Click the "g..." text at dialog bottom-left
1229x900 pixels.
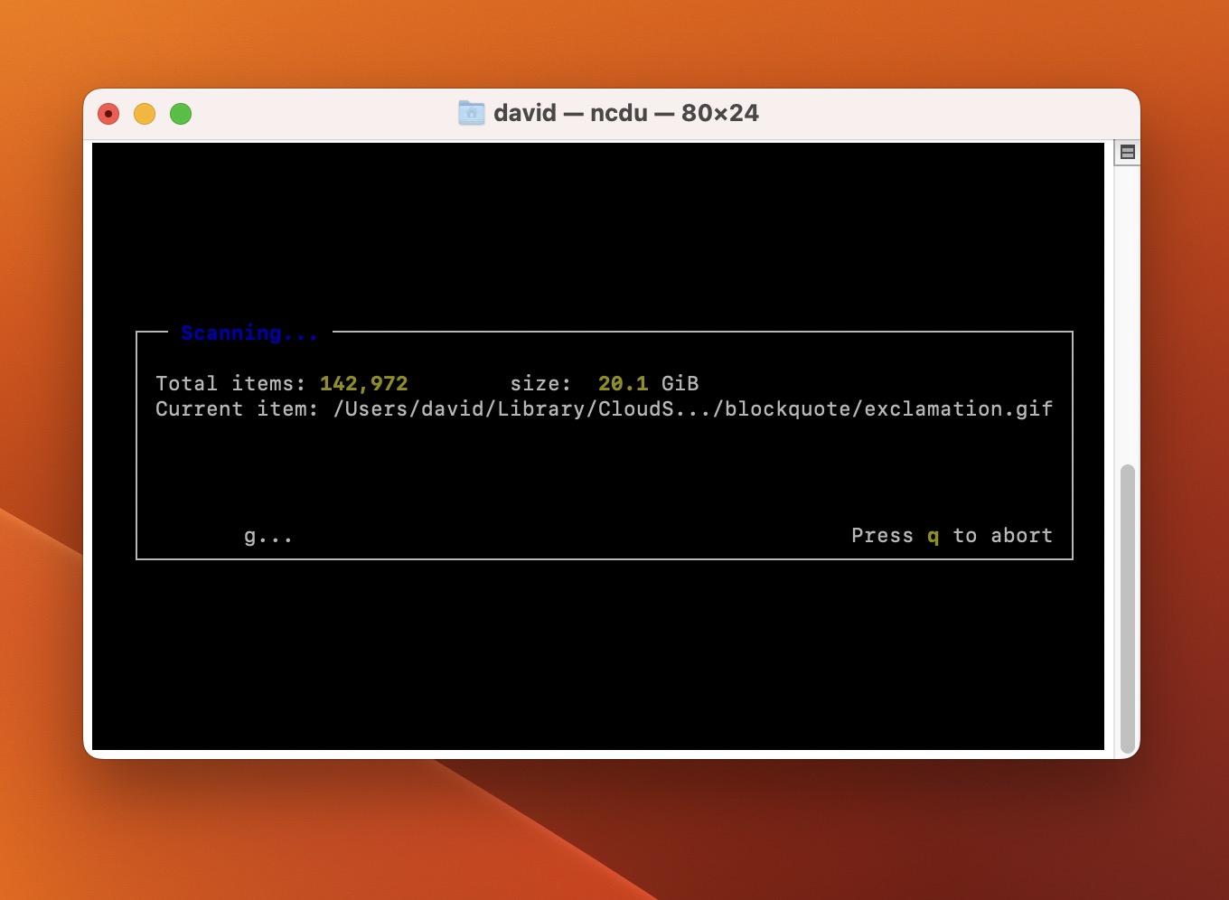pyautogui.click(x=268, y=536)
